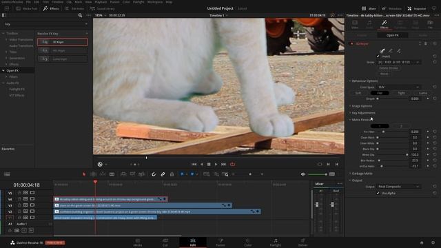Switch to the Color page tab
441x248 pixels.
click(x=248, y=242)
